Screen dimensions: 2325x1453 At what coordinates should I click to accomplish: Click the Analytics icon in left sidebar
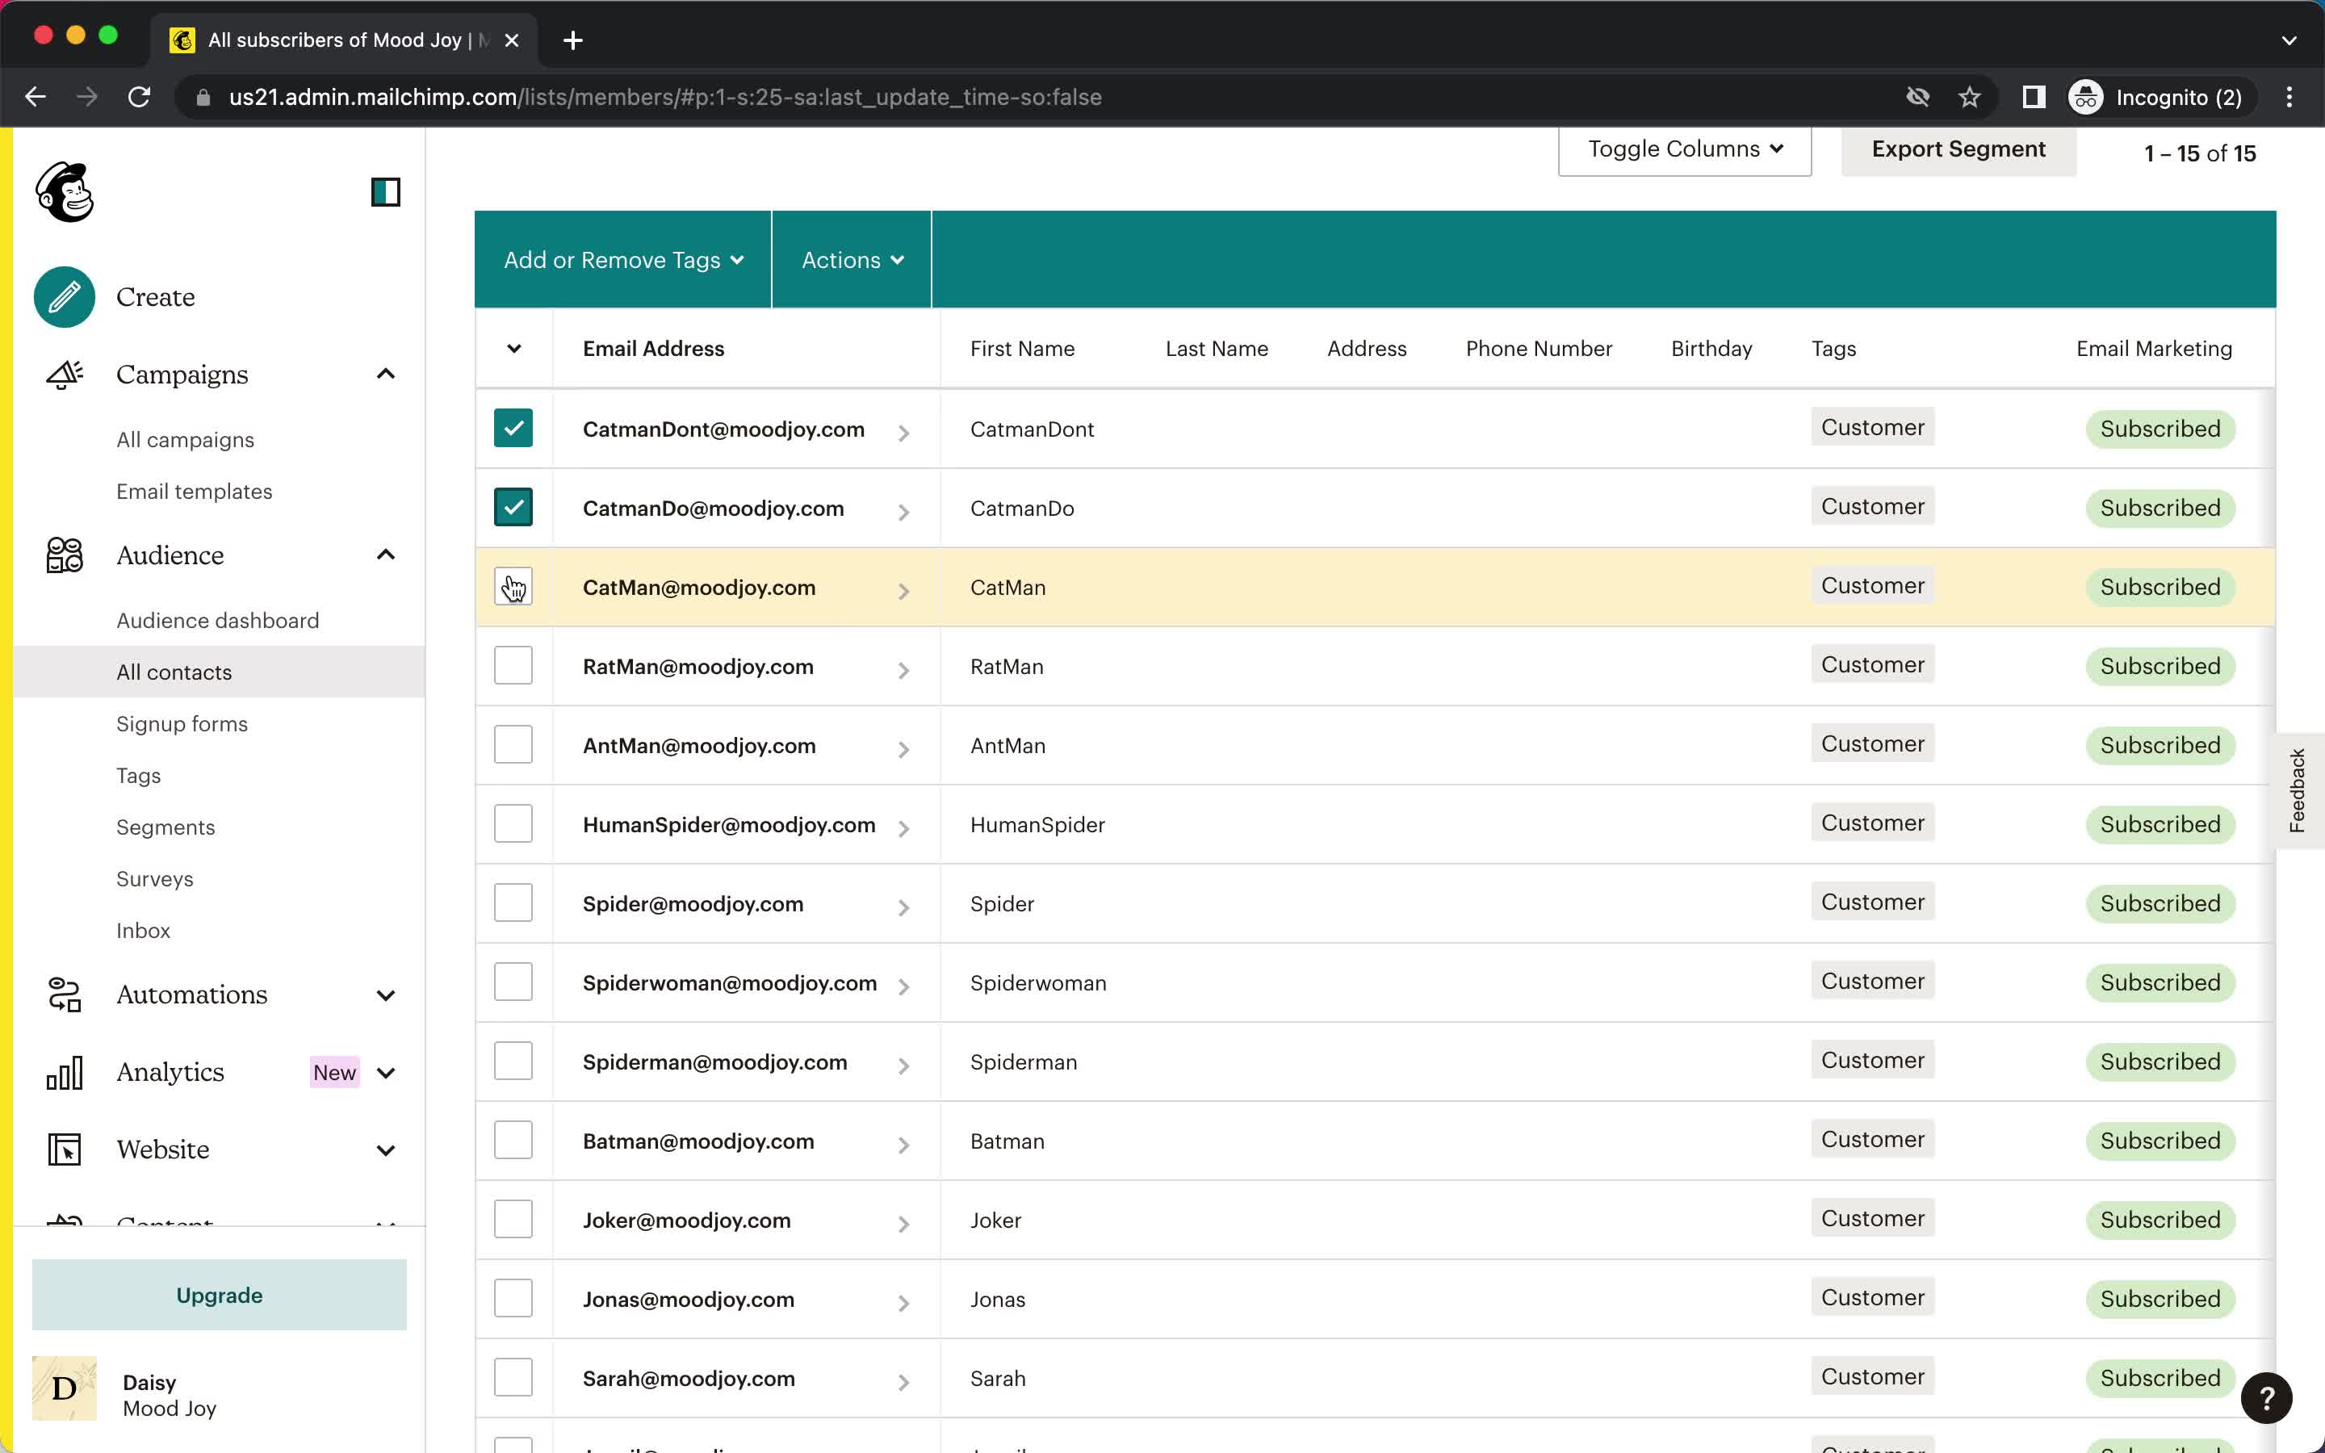[64, 1071]
